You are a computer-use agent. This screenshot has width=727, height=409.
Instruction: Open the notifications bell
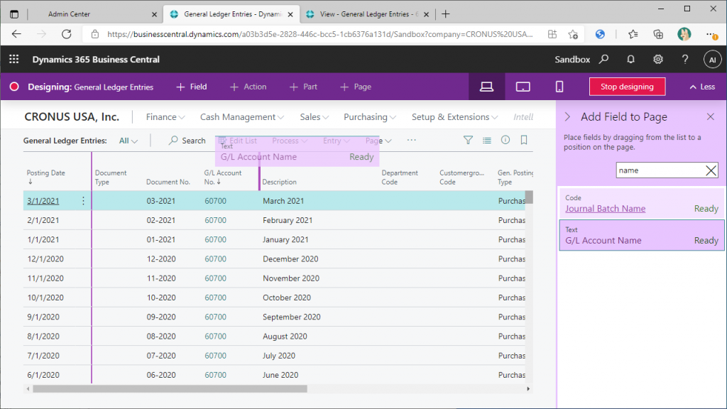(x=630, y=60)
